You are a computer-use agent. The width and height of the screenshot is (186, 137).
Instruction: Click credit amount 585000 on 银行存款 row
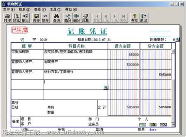click(165, 75)
